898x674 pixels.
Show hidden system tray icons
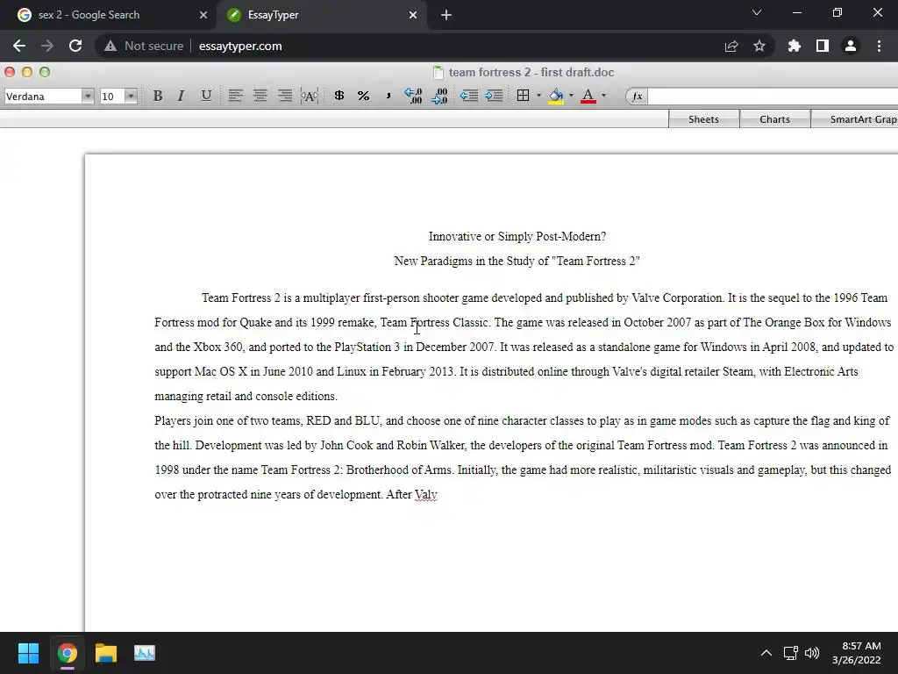pos(766,653)
